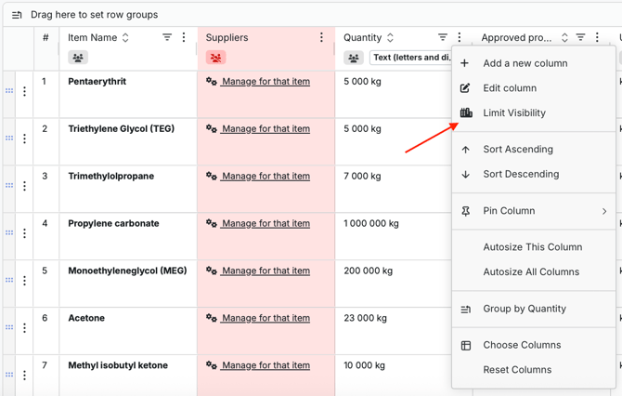Image resolution: width=622 pixels, height=396 pixels.
Task: Select the Pentaerythrit item name cell
Action: pos(128,95)
